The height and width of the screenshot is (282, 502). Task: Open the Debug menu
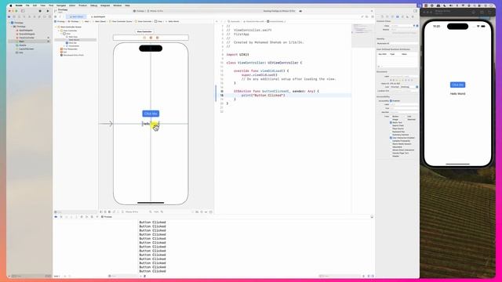tap(93, 5)
